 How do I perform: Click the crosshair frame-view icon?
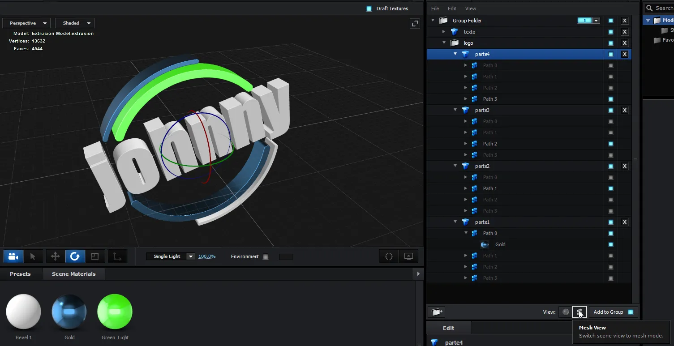[389, 256]
